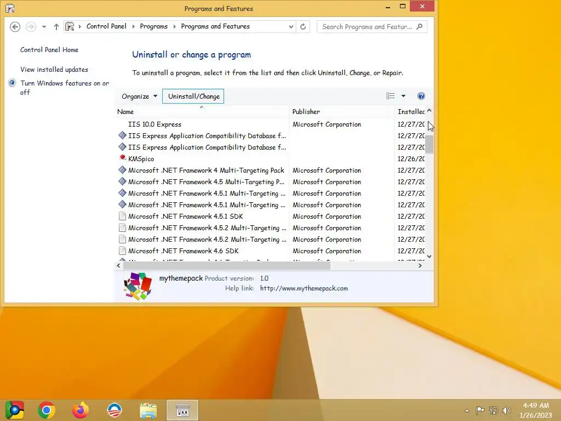Open View installed updates link
This screenshot has width=561, height=421.
pos(54,70)
